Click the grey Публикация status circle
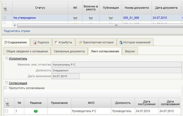 111,18
